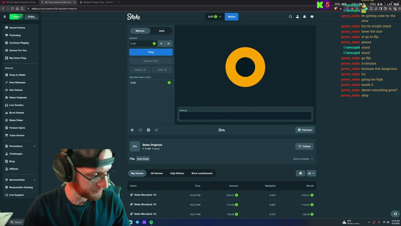This screenshot has height=226, width=401.
Task: Double the bet amount with 2×
Action: (x=169, y=44)
